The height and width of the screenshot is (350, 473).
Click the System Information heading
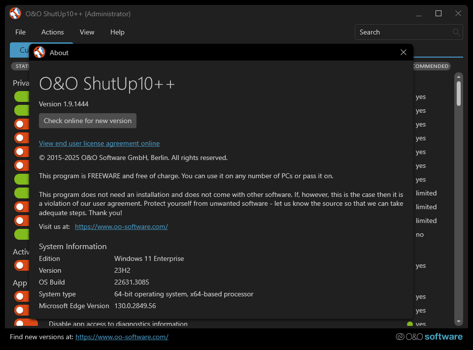[x=73, y=246]
